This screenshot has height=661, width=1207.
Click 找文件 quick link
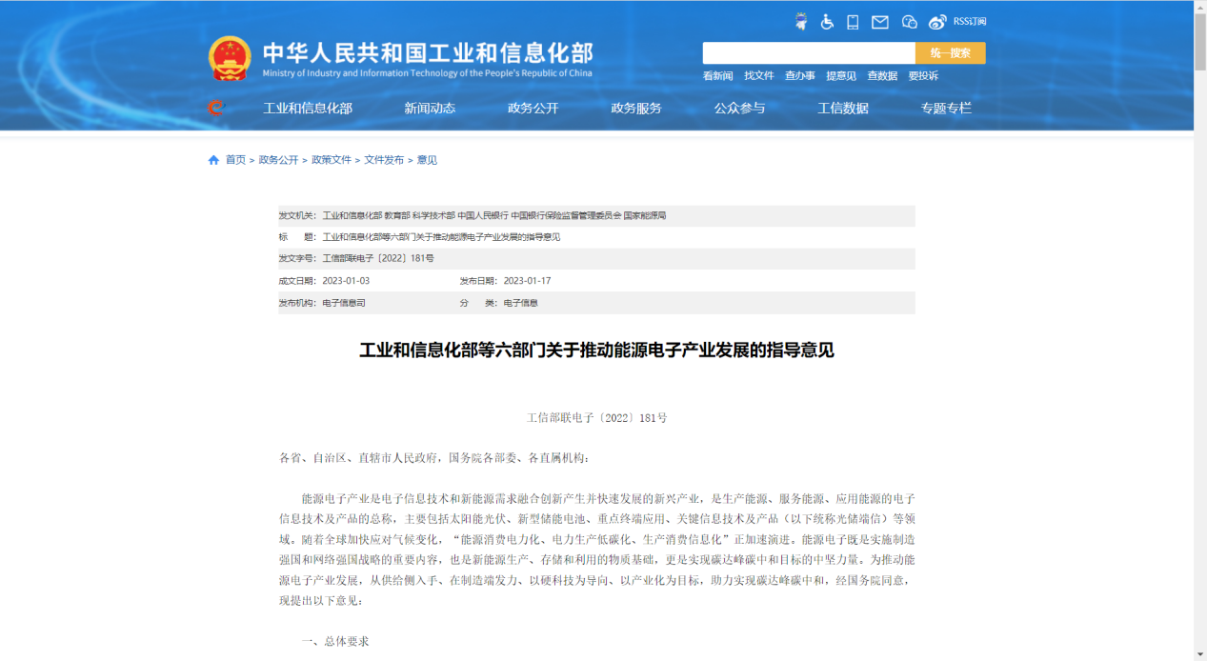coord(759,76)
